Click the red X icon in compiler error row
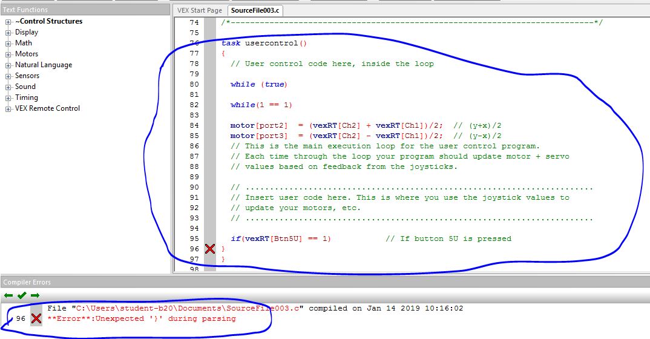Screen dimensions: 650x339 pos(36,318)
